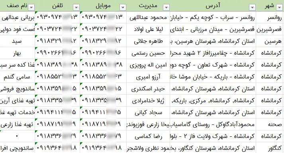Viewport: 284px width, 153px height.
Task: Select address cell کرمانشاه، کرمانشاه، مرکزی، باریکه
Action: pyautogui.click(x=213, y=101)
